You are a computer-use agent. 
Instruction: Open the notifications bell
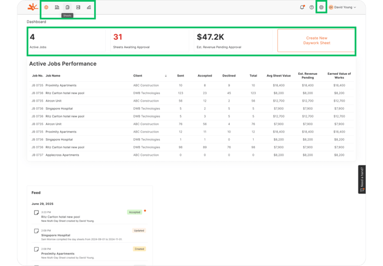point(302,7)
